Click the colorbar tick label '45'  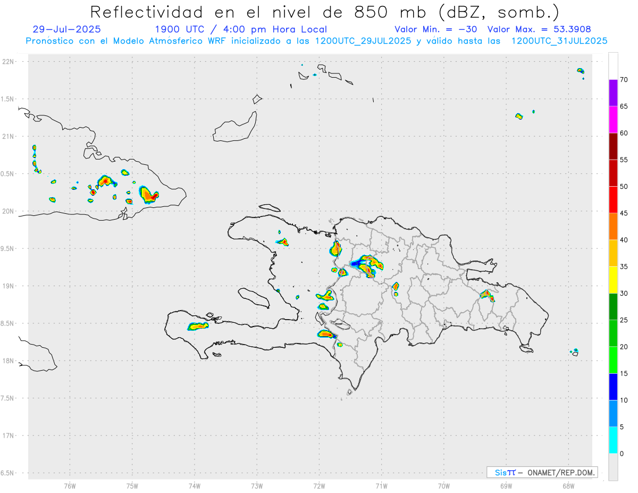[x=624, y=213]
